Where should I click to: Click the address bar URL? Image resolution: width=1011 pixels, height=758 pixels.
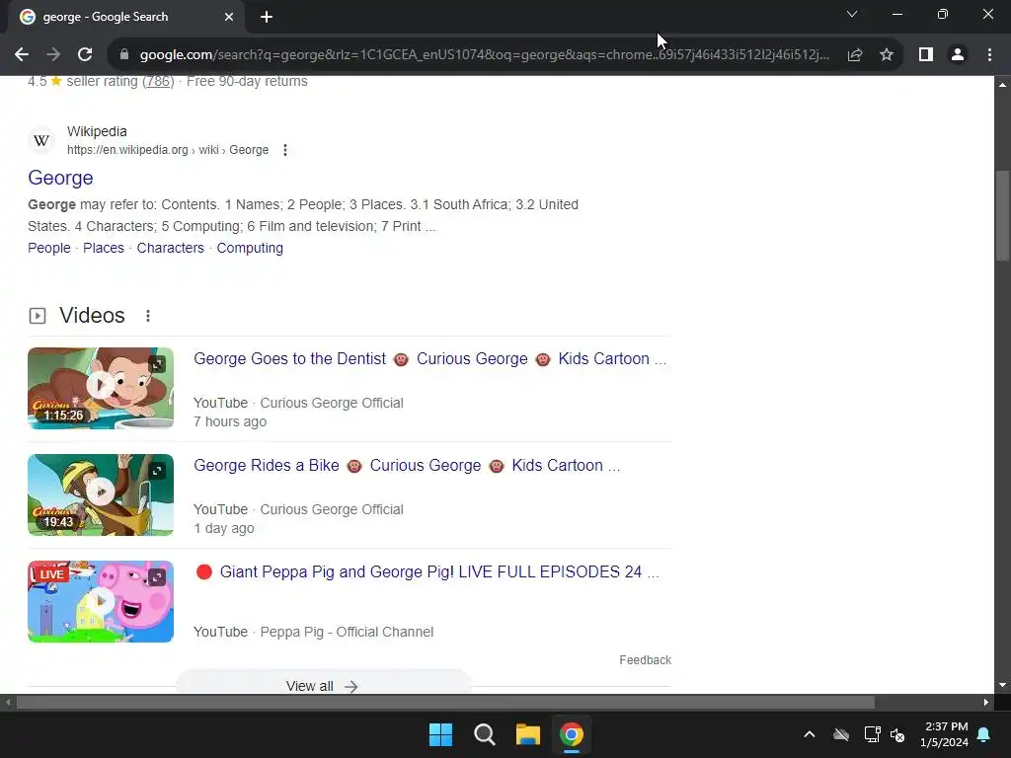coord(484,55)
